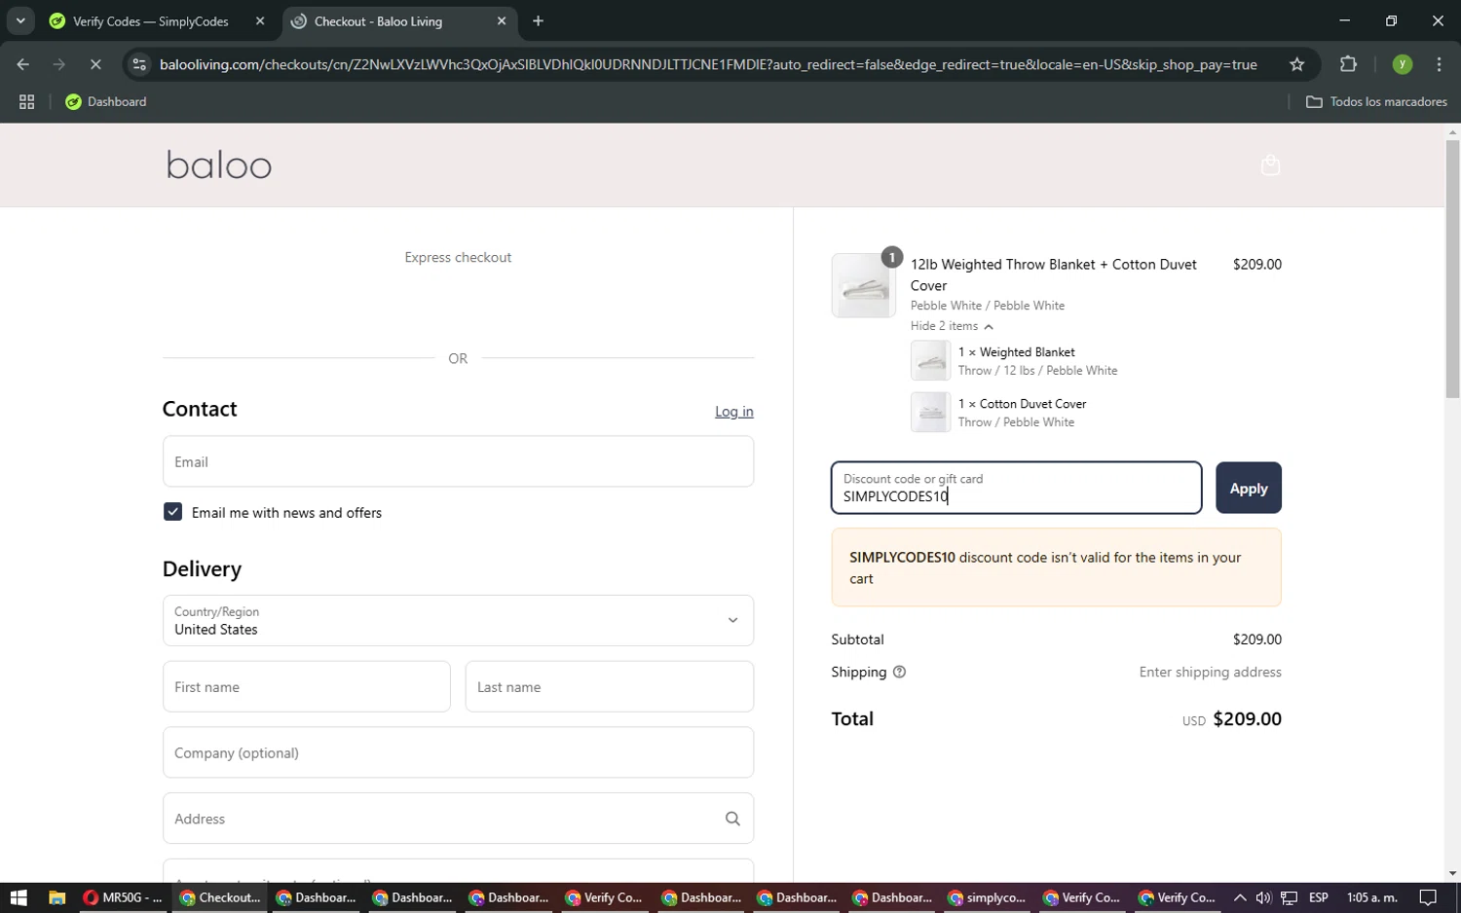1461x913 pixels.
Task: Click the 12lb Weighted Throw Blanket product thumbnail
Action: coord(864,285)
